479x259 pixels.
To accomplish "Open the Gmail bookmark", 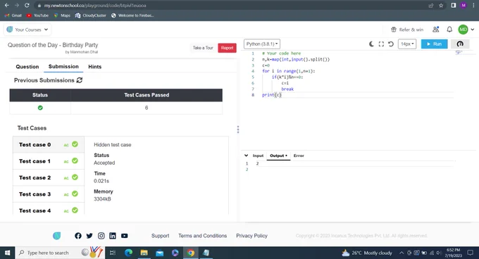I will click(13, 15).
